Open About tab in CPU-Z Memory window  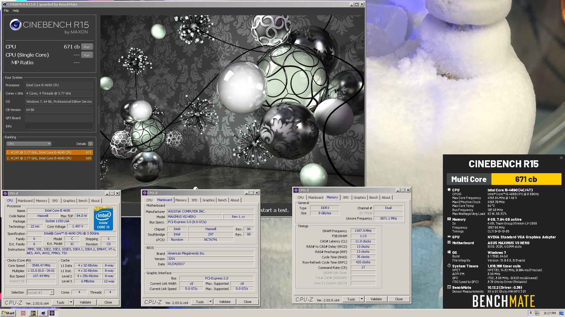pos(386,198)
